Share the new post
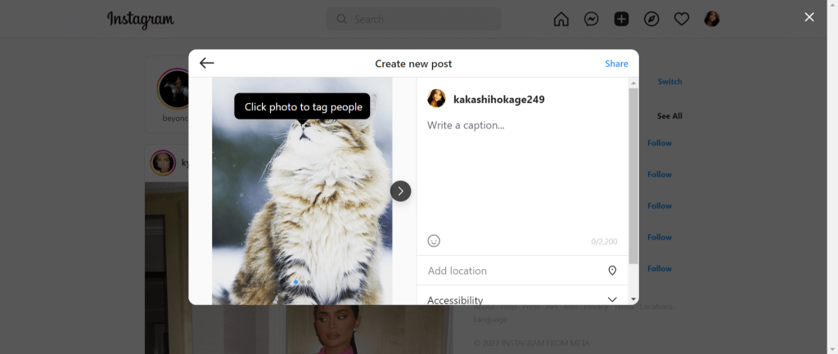838x354 pixels. (616, 64)
